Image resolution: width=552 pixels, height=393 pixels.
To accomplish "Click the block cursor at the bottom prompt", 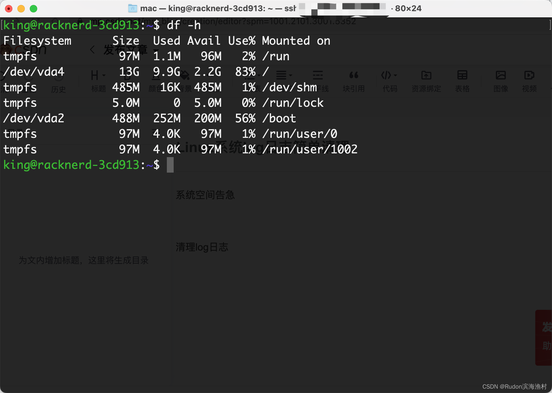I will pos(170,165).
